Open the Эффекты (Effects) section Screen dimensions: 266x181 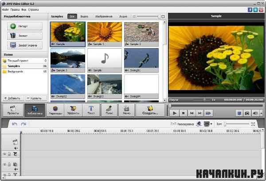(73, 110)
